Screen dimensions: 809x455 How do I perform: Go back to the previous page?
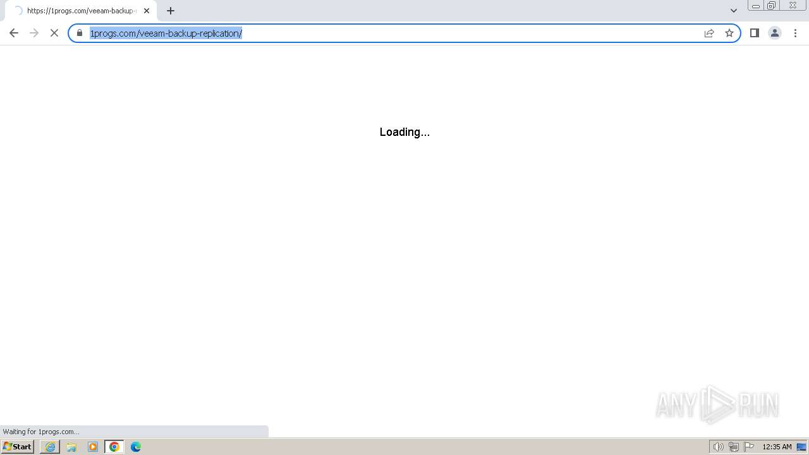tap(14, 33)
